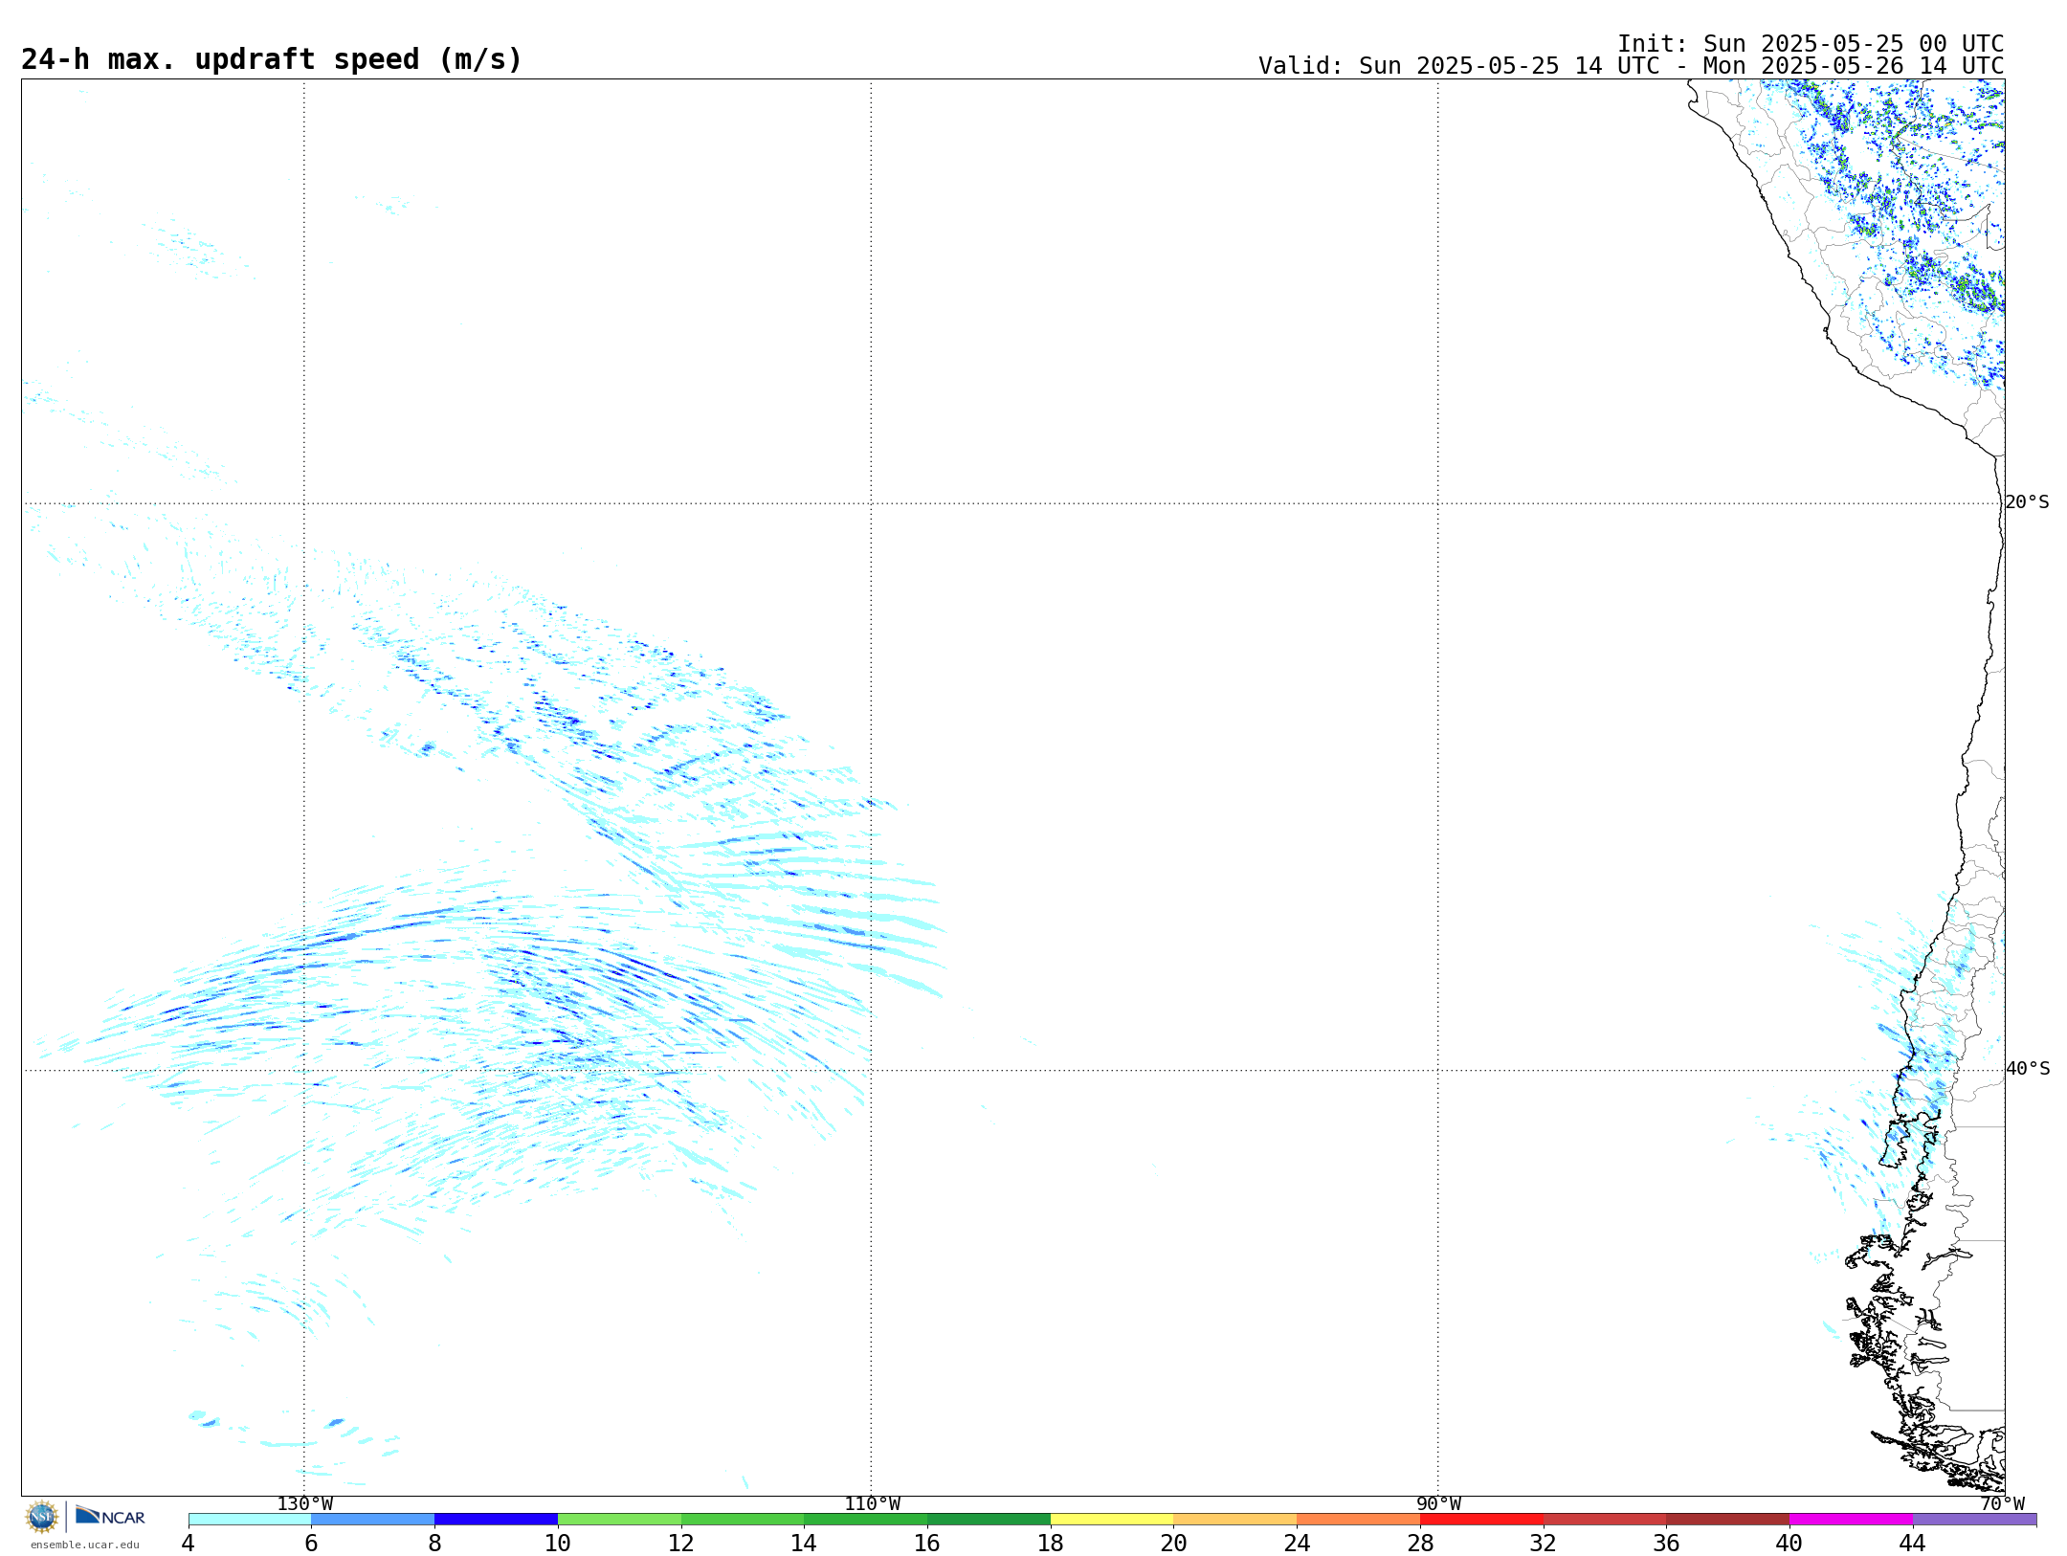Click the colorbar tick label 18
Image resolution: width=2067 pixels, height=1556 pixels.
coord(1050,1544)
